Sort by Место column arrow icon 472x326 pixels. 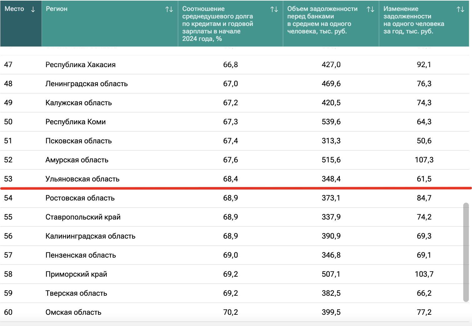(33, 9)
